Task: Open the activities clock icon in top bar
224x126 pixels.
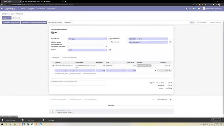Action: click(x=190, y=9)
